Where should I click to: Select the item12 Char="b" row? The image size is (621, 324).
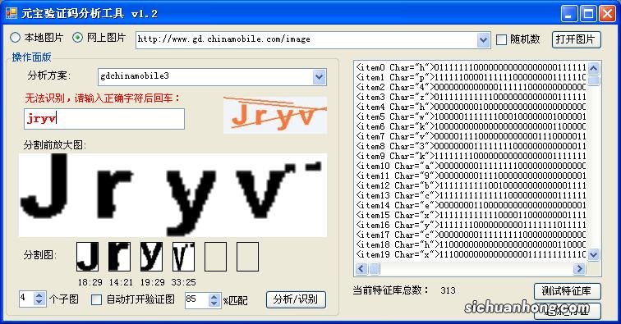click(471, 185)
